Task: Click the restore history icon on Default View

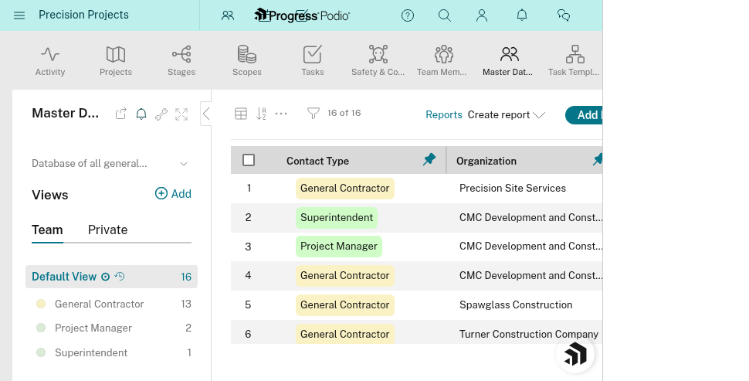Action: pos(120,277)
